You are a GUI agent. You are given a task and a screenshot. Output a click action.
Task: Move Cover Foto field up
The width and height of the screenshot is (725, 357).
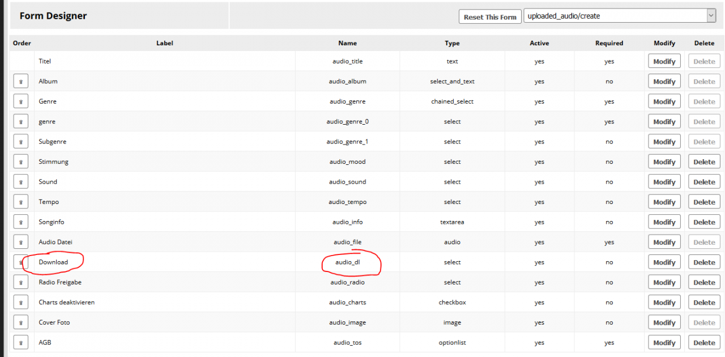tap(21, 323)
